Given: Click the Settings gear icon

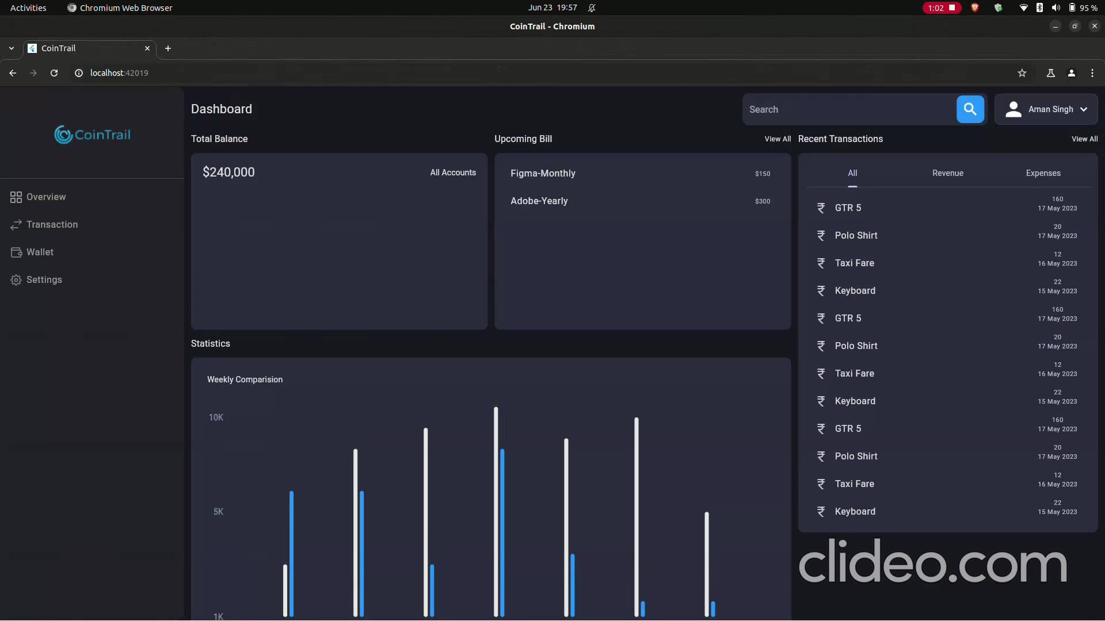Looking at the screenshot, I should tap(16, 280).
